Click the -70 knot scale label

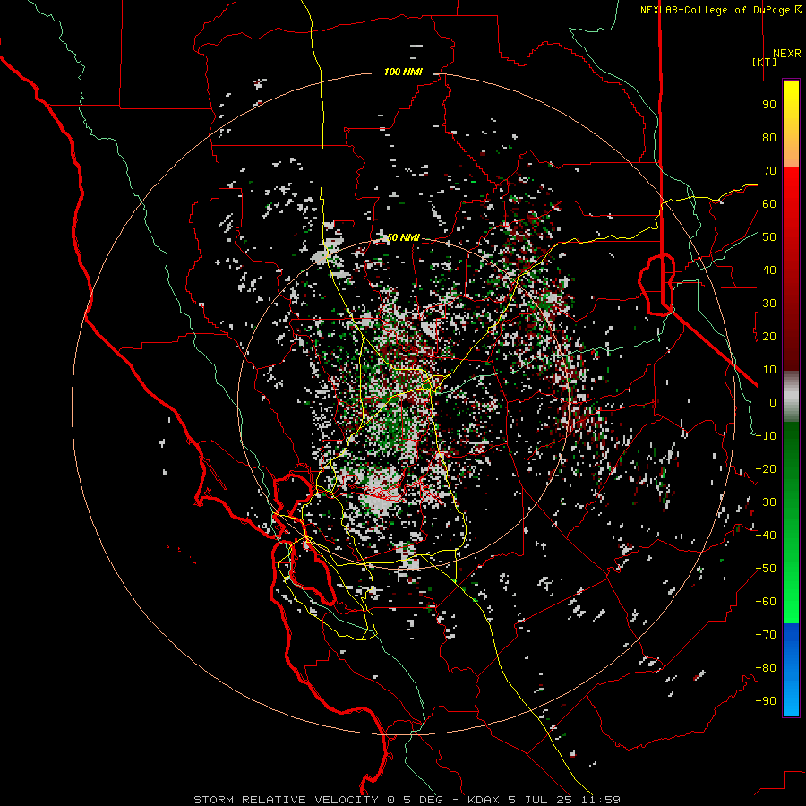[766, 635]
